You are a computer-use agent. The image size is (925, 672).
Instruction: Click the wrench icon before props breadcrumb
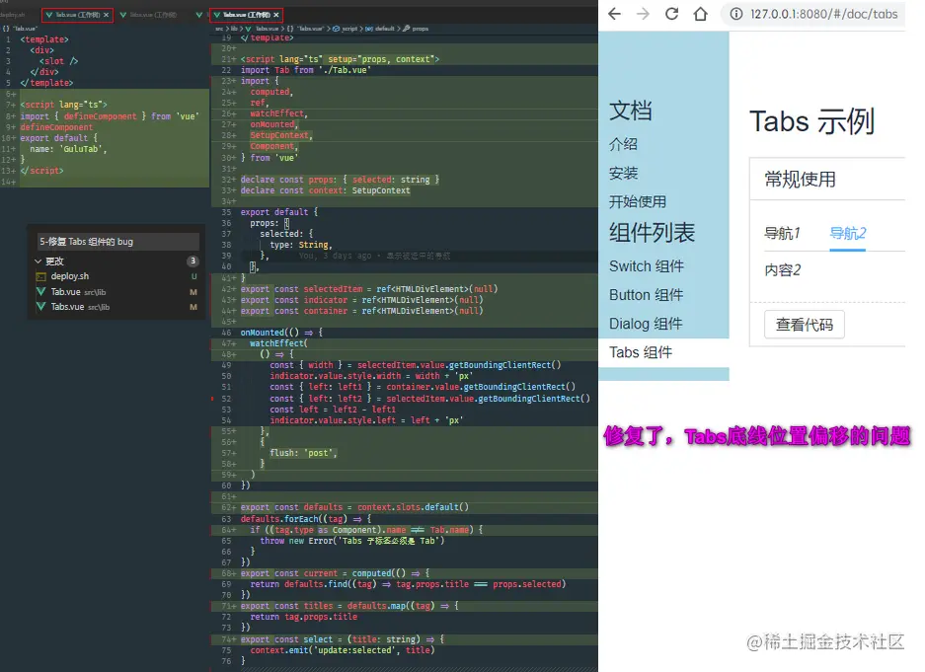pyautogui.click(x=407, y=29)
